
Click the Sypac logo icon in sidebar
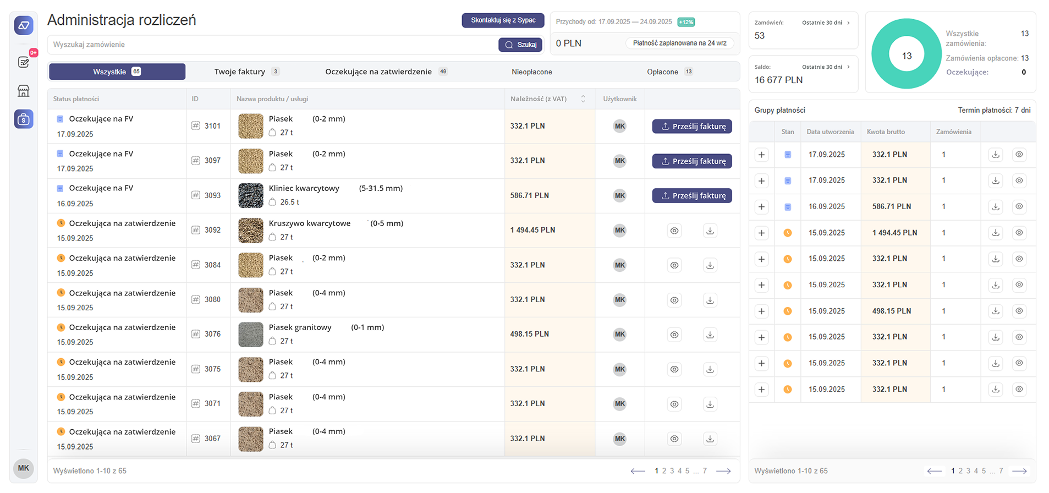click(x=24, y=25)
